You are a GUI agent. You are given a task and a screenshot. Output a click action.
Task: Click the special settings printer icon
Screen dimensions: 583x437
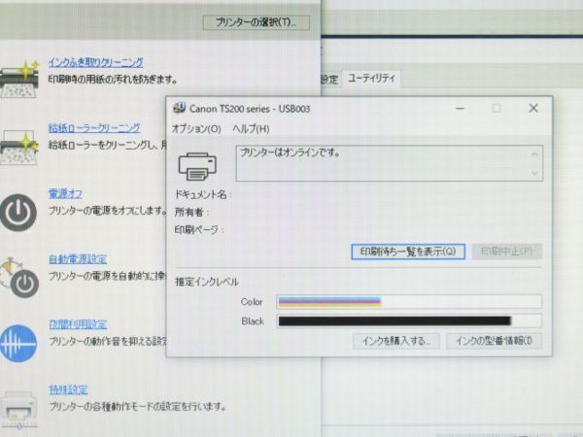[18, 410]
